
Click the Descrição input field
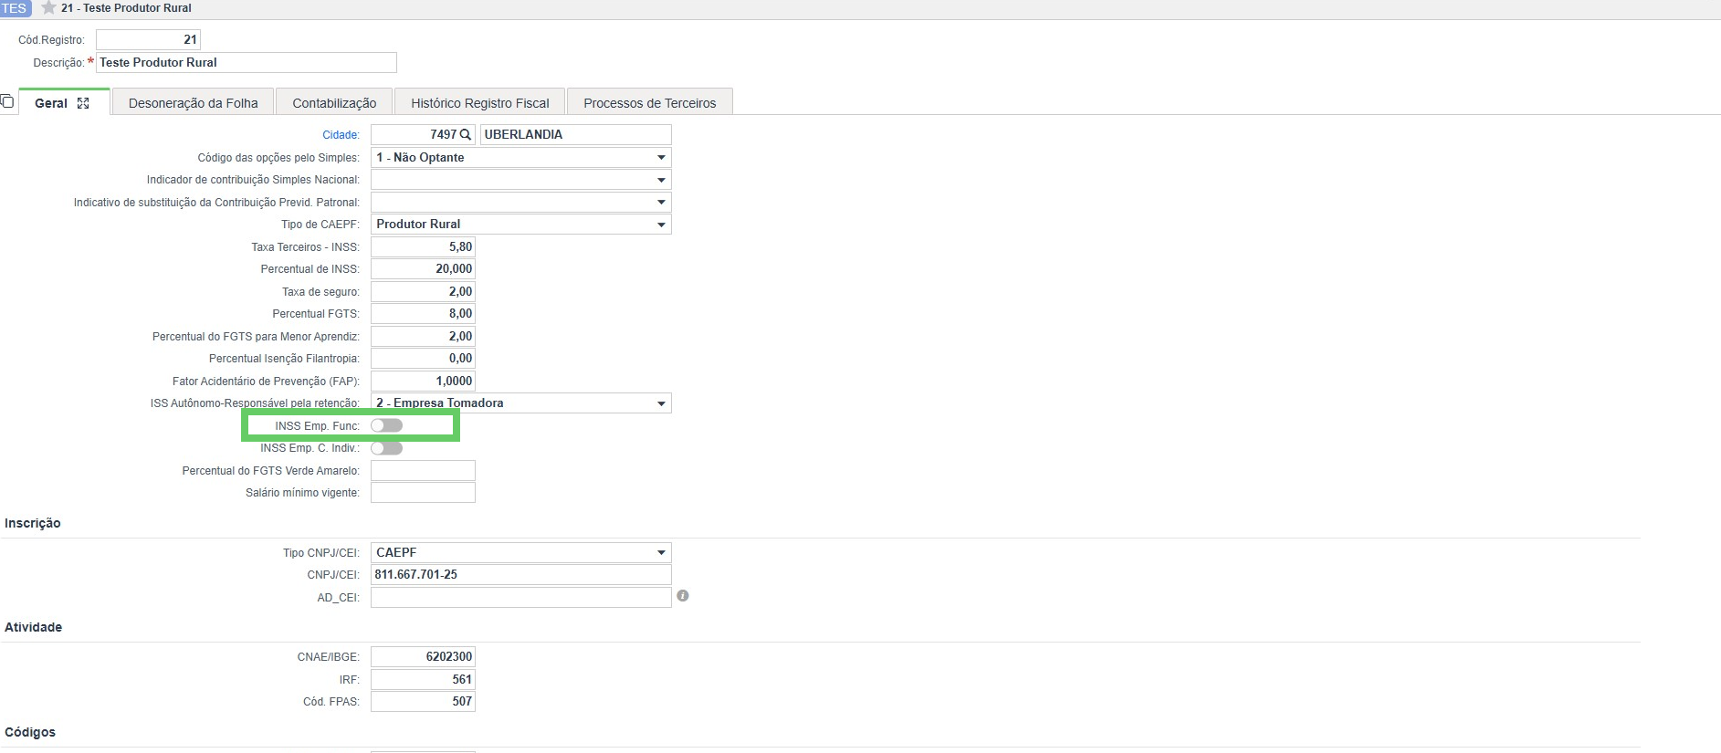247,62
